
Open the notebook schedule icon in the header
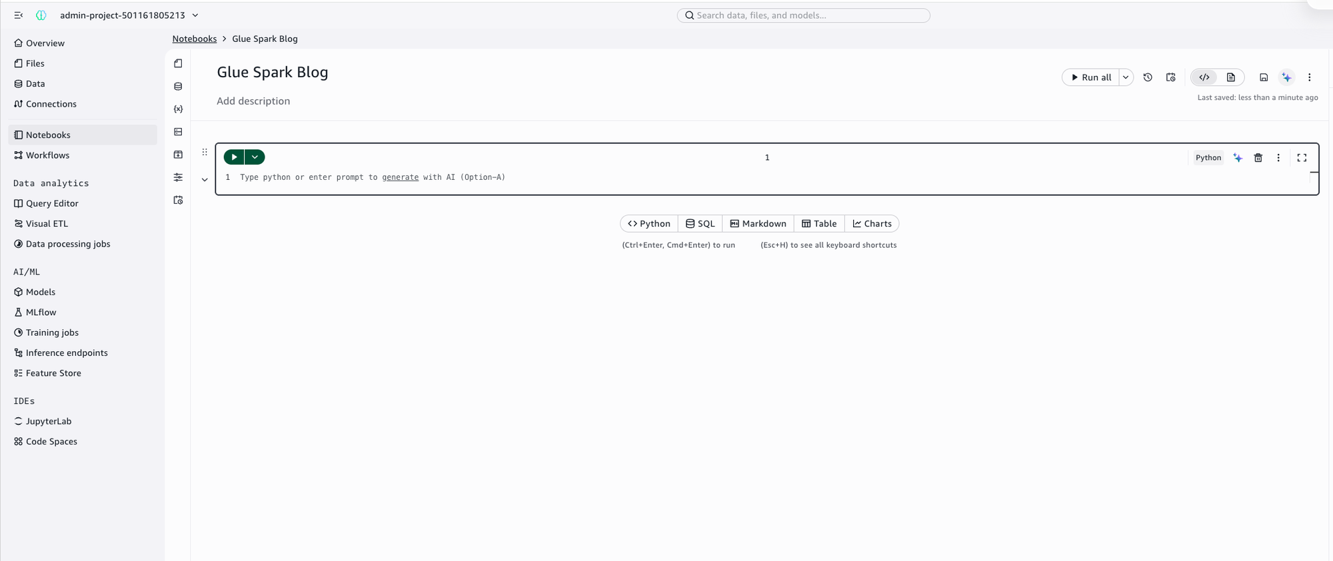tap(1171, 77)
